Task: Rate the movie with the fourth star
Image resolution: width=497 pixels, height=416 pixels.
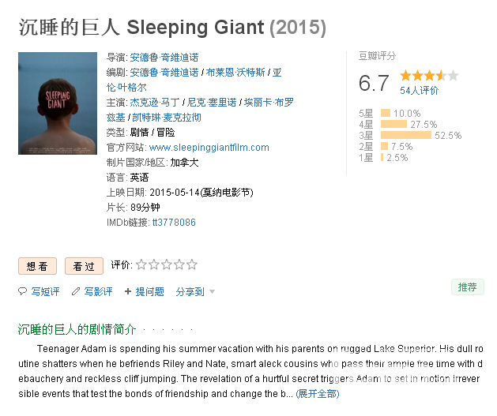Action: coord(179,264)
